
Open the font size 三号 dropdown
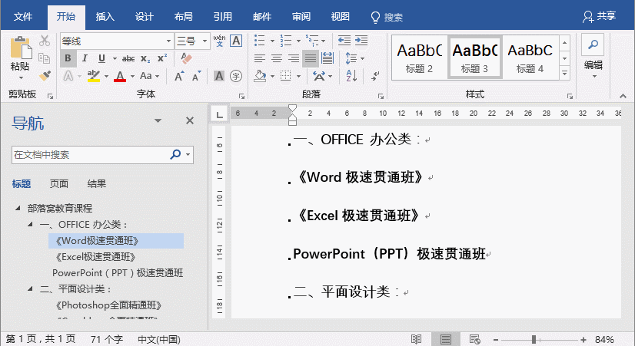(x=203, y=41)
